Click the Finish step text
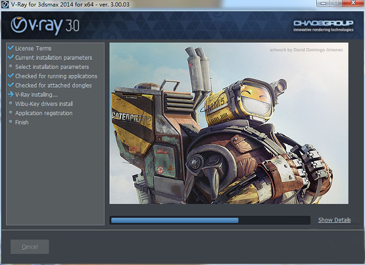The width and height of the screenshot is (365, 265). click(22, 122)
